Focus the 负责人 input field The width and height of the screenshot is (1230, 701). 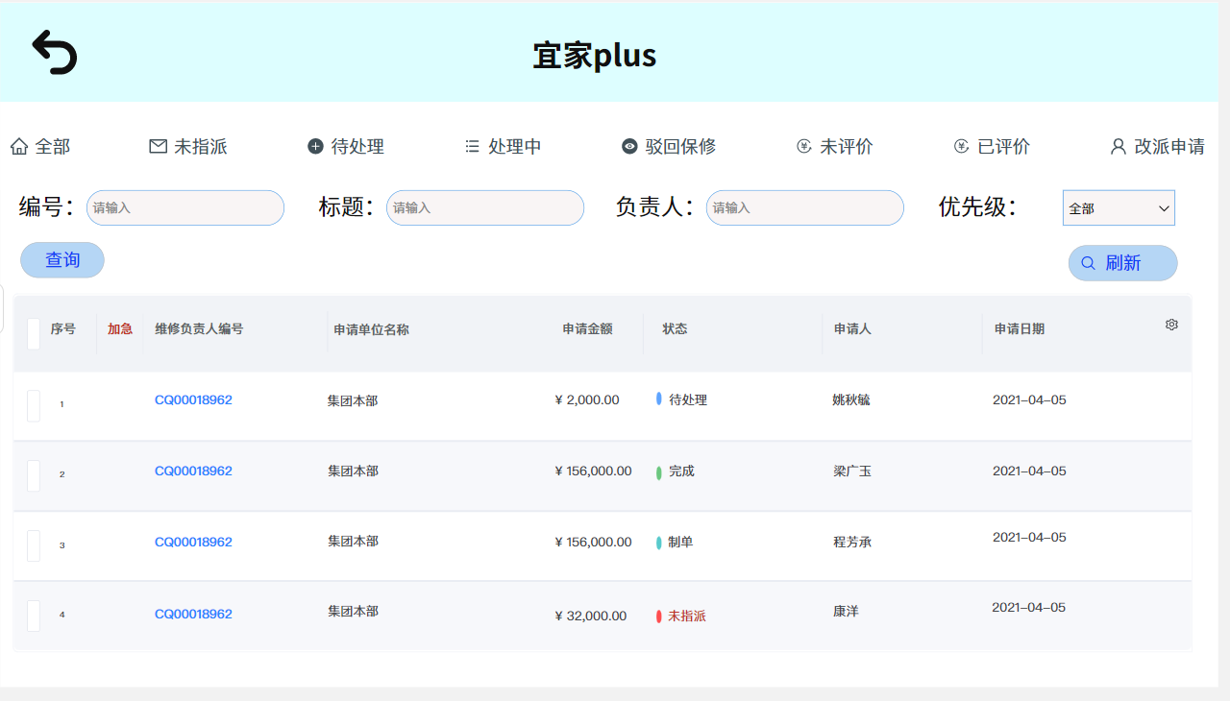point(805,207)
